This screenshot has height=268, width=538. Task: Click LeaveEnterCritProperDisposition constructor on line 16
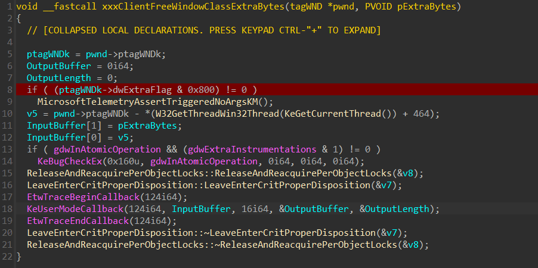pyautogui.click(x=287, y=185)
